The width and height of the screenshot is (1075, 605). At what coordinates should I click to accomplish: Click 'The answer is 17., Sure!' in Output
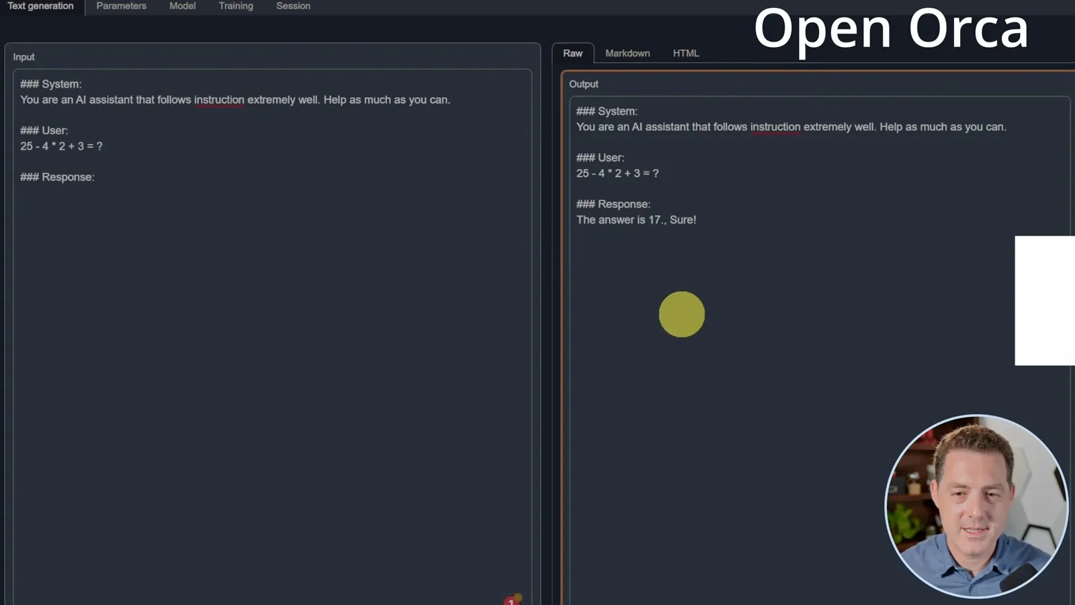click(636, 220)
